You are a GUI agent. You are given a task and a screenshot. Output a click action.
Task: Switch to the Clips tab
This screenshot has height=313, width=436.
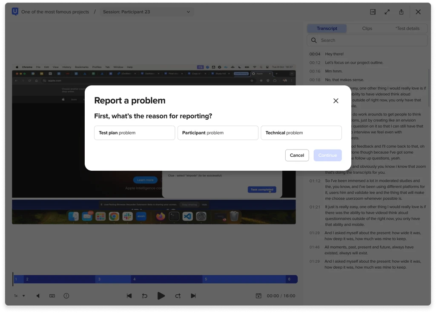point(367,29)
